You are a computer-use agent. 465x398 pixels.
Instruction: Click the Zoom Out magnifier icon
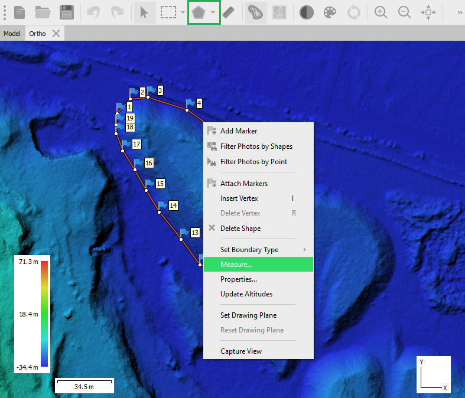405,12
